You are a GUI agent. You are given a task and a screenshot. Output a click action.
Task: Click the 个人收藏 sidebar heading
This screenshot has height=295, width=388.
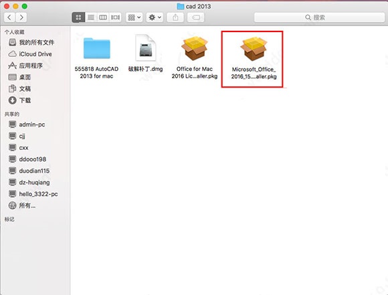pos(14,32)
